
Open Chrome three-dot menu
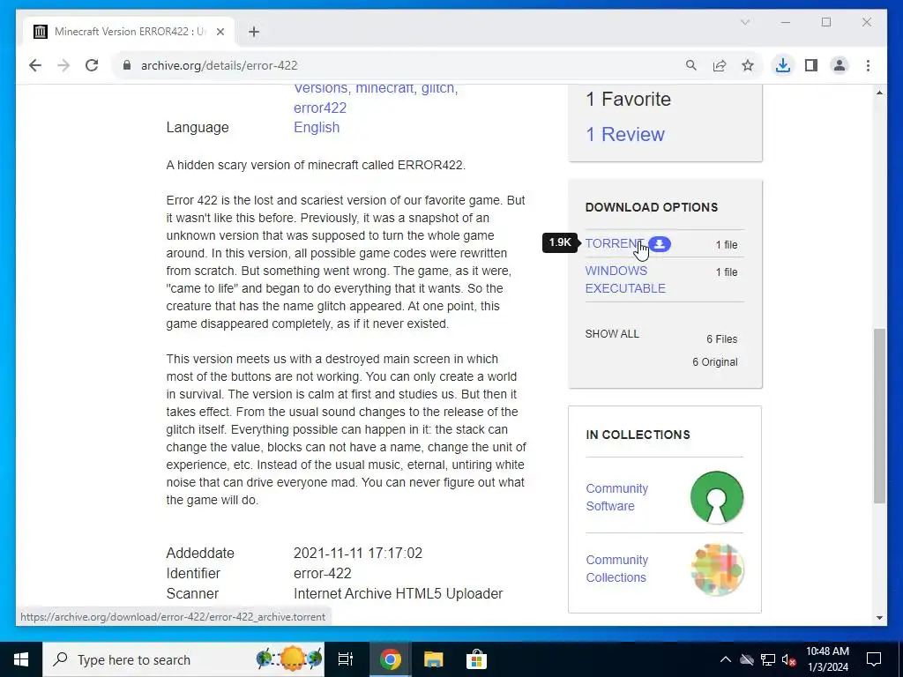tap(868, 65)
